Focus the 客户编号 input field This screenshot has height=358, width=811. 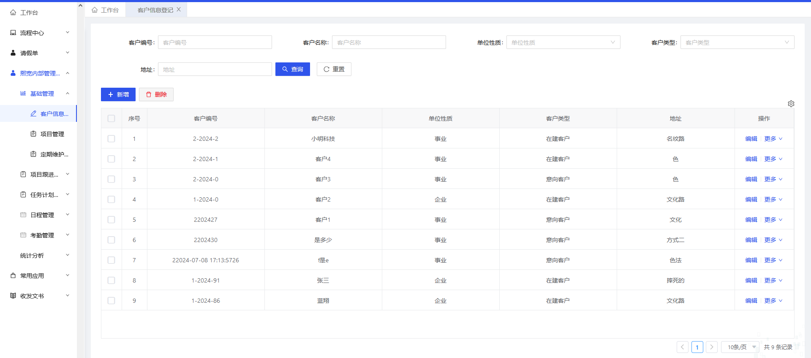coord(215,42)
